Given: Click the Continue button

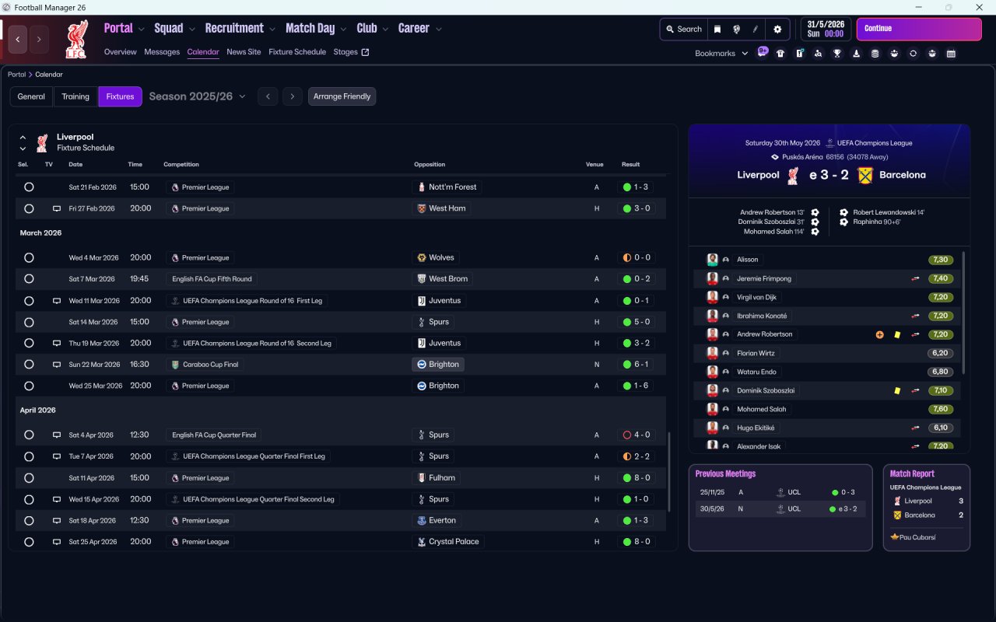Looking at the screenshot, I should pyautogui.click(x=919, y=29).
